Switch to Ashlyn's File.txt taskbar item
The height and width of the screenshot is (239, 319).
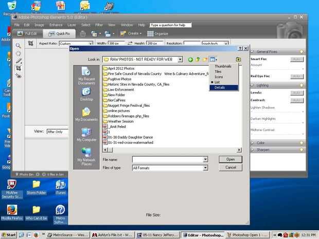(112, 235)
